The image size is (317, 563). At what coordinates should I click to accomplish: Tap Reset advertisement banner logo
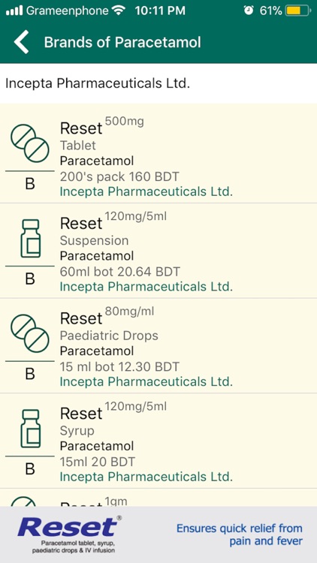click(x=69, y=527)
